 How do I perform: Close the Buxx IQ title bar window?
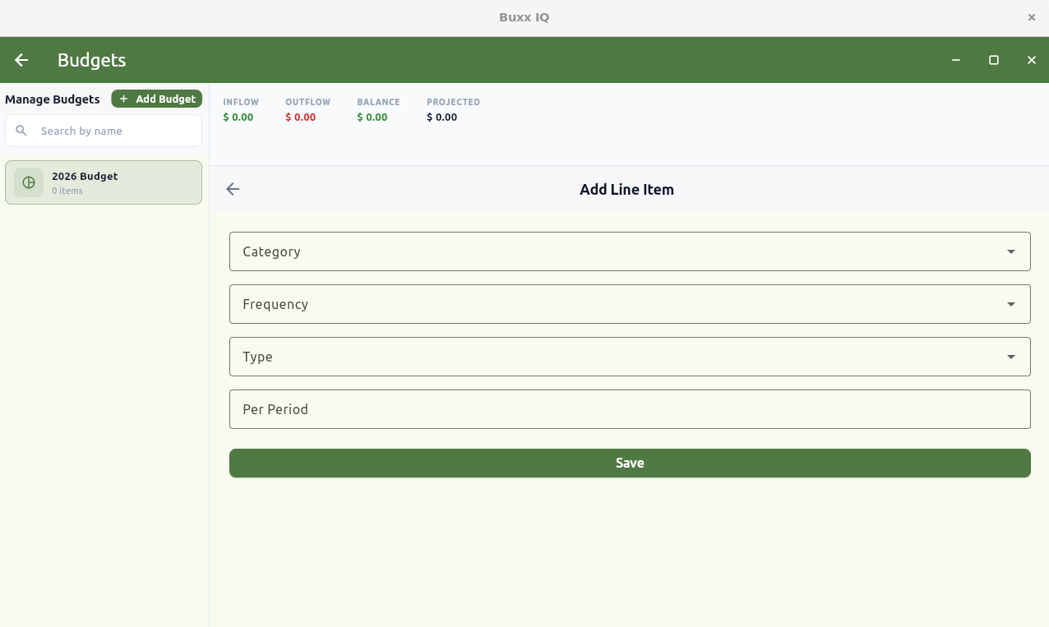point(1032,17)
